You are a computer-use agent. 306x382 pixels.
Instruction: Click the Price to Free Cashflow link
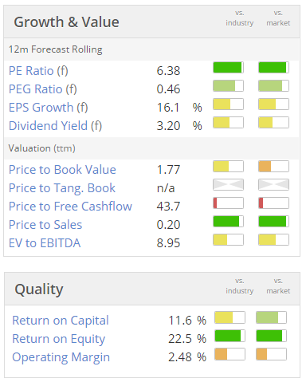point(70,207)
